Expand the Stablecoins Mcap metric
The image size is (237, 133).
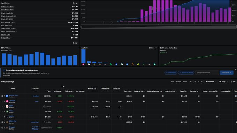(15, 7)
